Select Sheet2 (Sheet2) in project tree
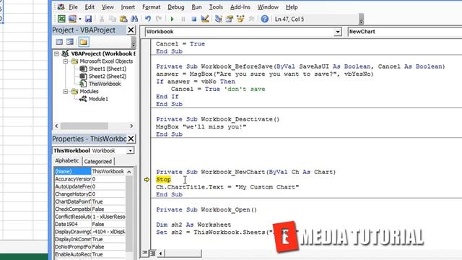The width and height of the screenshot is (462, 260). click(108, 77)
